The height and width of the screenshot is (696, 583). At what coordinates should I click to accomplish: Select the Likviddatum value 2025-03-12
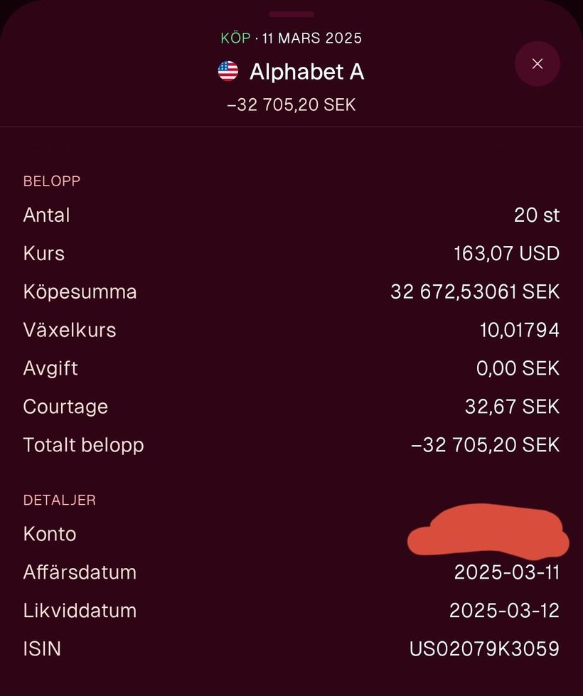(x=504, y=611)
